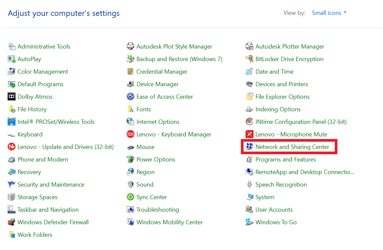
Task: Click the BitLocker Drive Encryption key icon
Action: click(x=249, y=59)
